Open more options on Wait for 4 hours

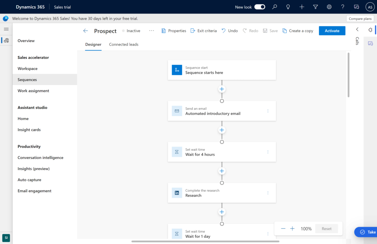tap(268, 152)
